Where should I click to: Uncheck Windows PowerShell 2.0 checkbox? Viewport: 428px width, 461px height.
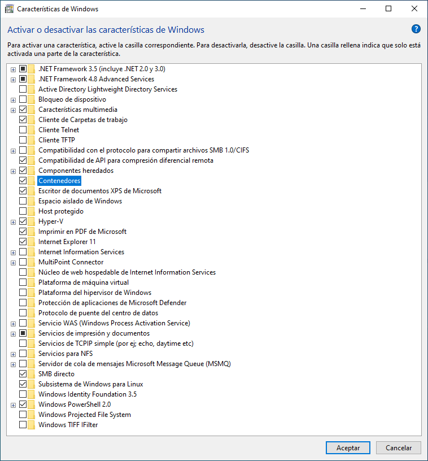[x=23, y=405]
